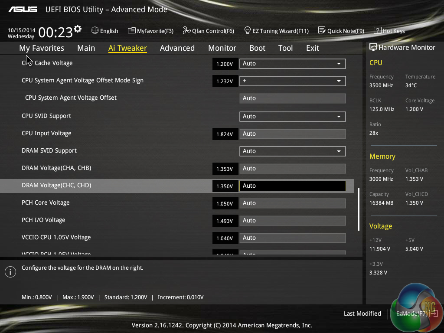Click the DRAM Voltage(CHC, CHD) Auto field

pos(293,186)
